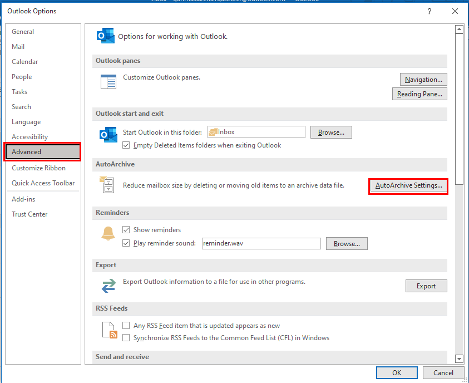Click the vertical scrollbar thumb

[459, 109]
